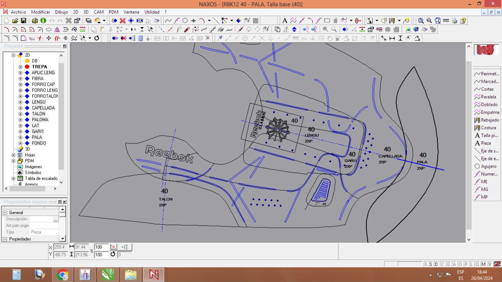Viewport: 502px width, 282px height.
Task: Click the X coordinate field
Action: tap(60, 247)
